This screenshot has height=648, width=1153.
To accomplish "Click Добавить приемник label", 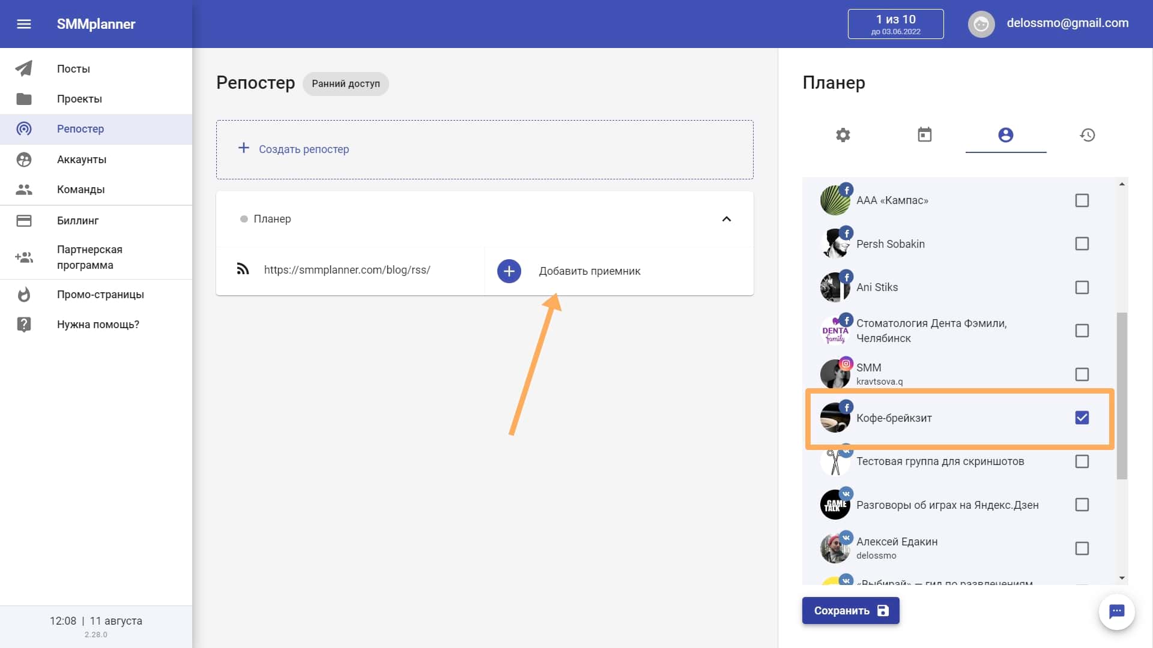I will (590, 271).
